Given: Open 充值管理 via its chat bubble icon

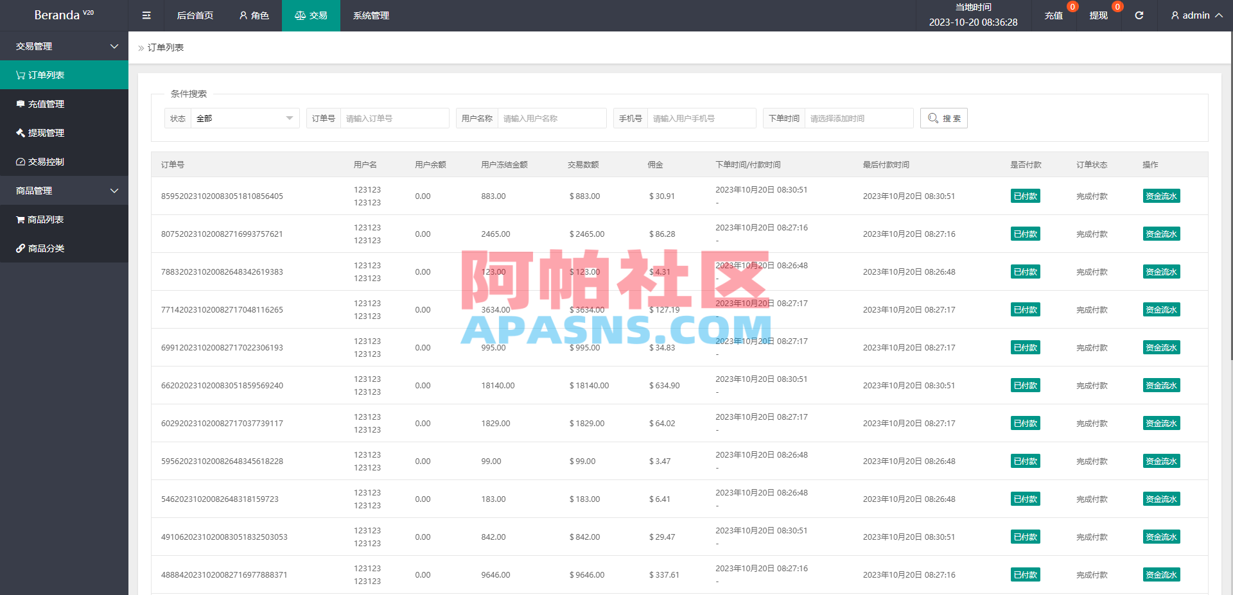Looking at the screenshot, I should click(20, 103).
